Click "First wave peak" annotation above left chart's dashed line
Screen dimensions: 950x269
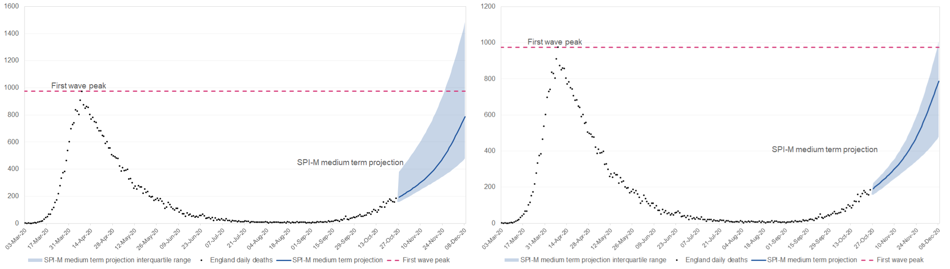78,86
